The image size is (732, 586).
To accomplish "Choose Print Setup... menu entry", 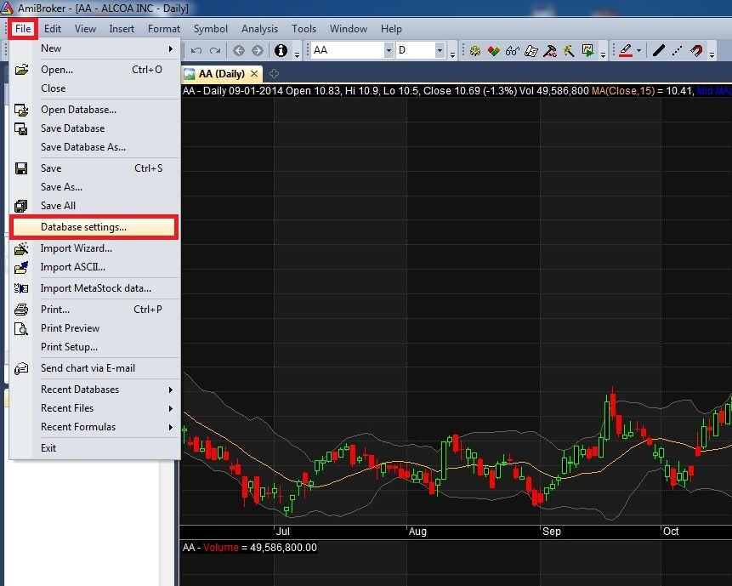I will click(94, 347).
